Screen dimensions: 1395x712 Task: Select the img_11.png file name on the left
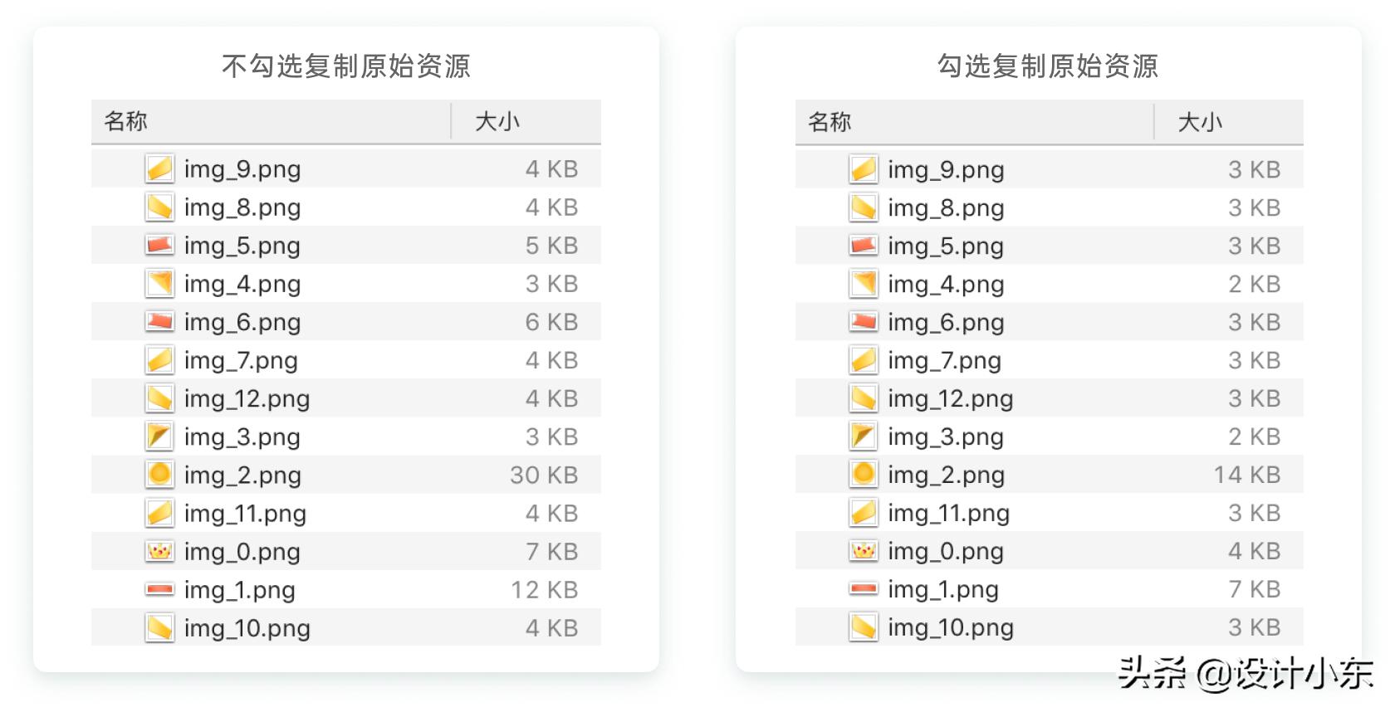point(245,513)
